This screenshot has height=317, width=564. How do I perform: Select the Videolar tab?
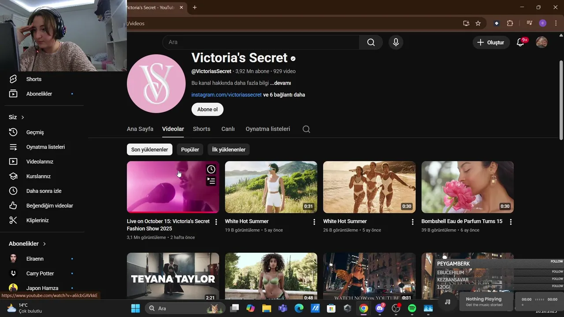173,129
